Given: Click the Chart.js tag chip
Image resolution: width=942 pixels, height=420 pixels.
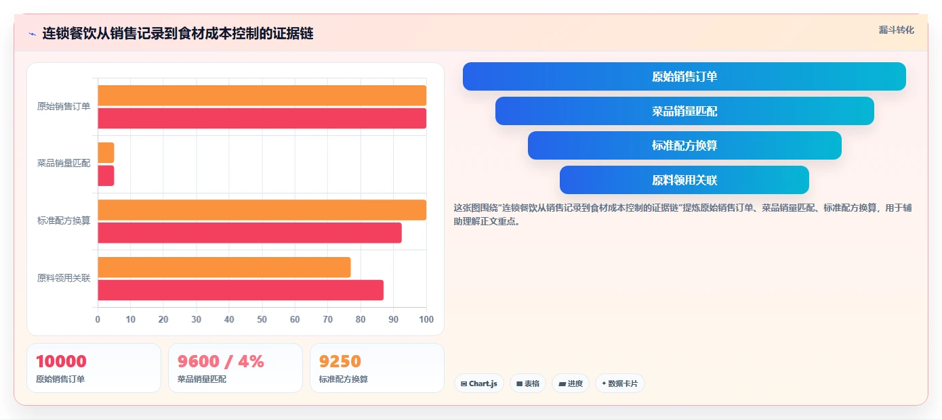Looking at the screenshot, I should (479, 383).
